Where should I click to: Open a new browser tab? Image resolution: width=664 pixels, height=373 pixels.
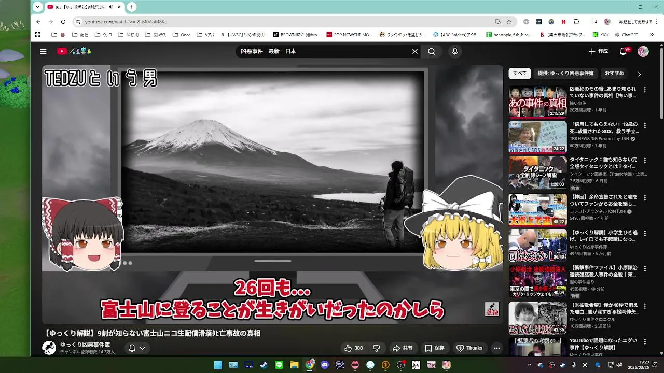[132, 7]
